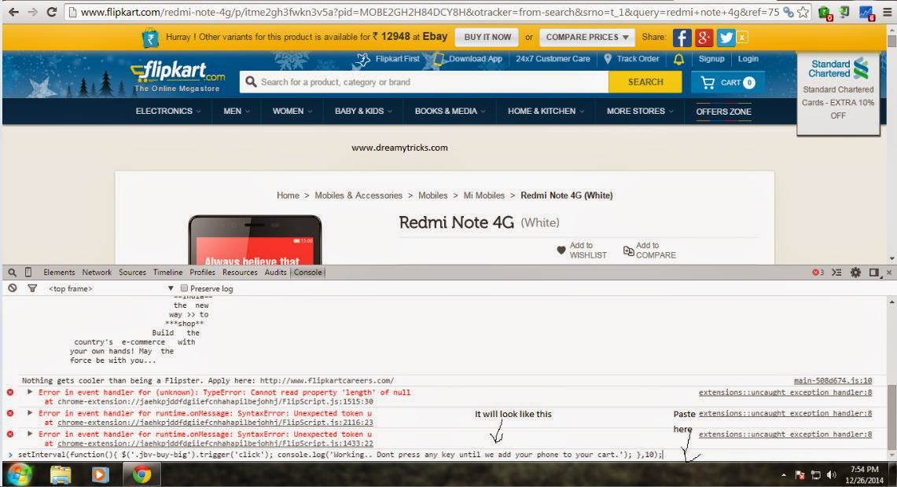
Task: Go back with the browser back arrow
Action: pyautogui.click(x=13, y=12)
